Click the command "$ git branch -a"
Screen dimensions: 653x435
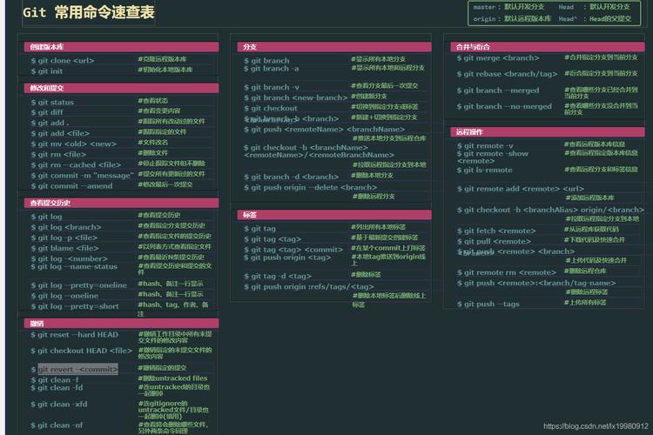271,69
